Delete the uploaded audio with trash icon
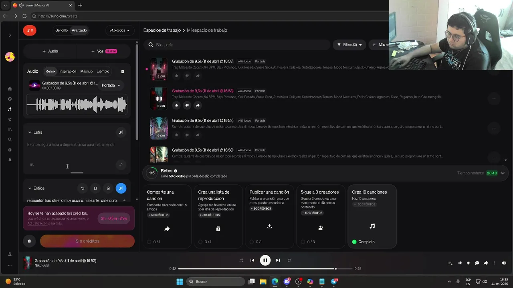Image resolution: width=513 pixels, height=288 pixels. [123, 71]
